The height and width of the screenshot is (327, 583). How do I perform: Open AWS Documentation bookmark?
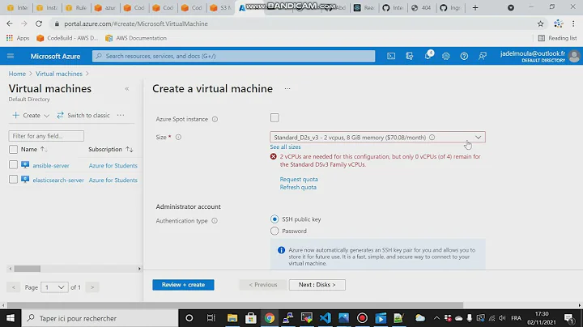click(136, 38)
